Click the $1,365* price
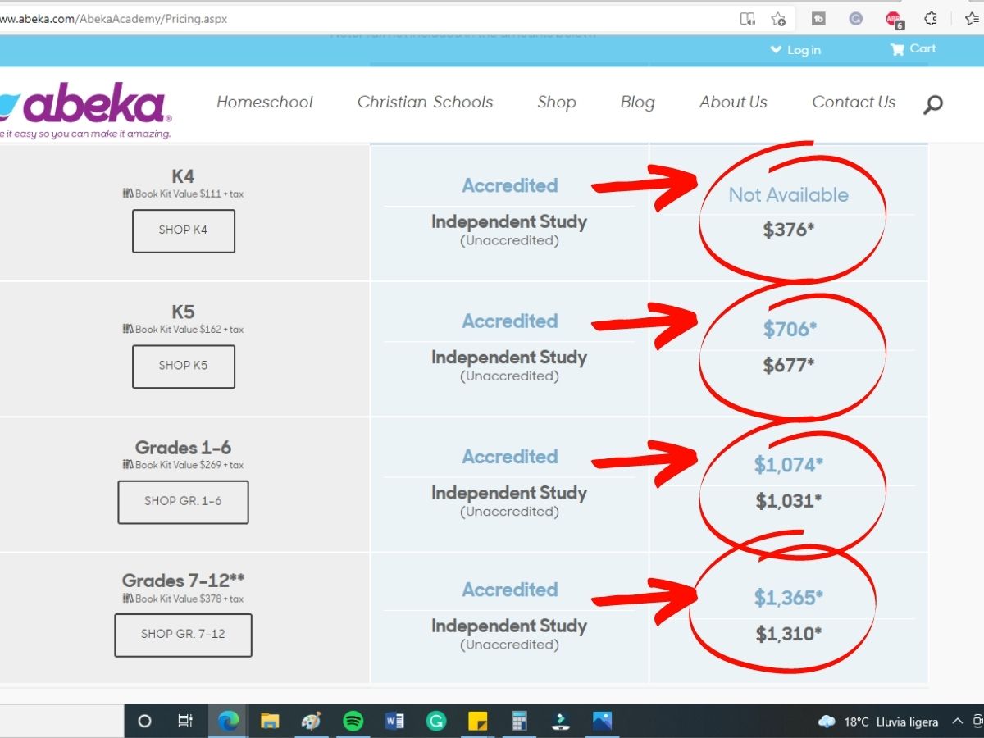The image size is (984, 738). pyautogui.click(x=789, y=599)
